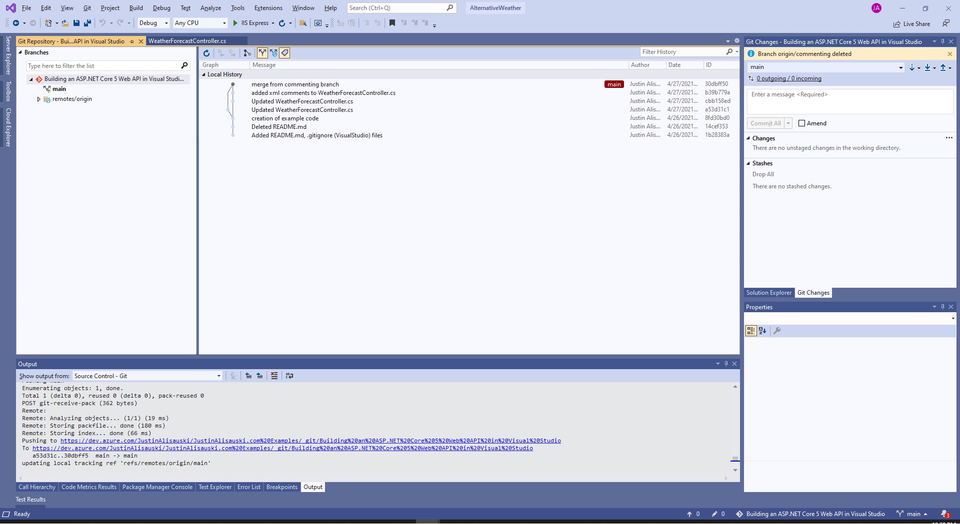The width and height of the screenshot is (960, 524).
Task: Click the main branch indicator in status bar
Action: (912, 514)
